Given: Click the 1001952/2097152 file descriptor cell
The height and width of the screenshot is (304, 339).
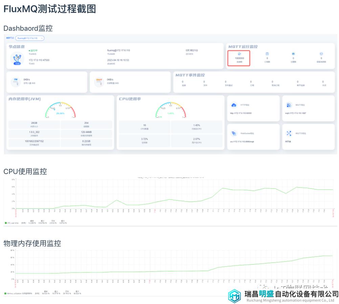Looking at the screenshot, I should [x=34, y=143].
